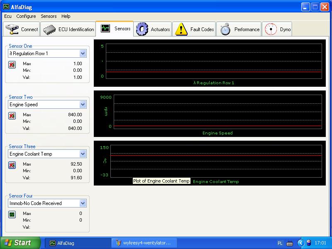Enable Sensor Four plot button
Viewport: 332px width, 249px height.
[x=12, y=215]
